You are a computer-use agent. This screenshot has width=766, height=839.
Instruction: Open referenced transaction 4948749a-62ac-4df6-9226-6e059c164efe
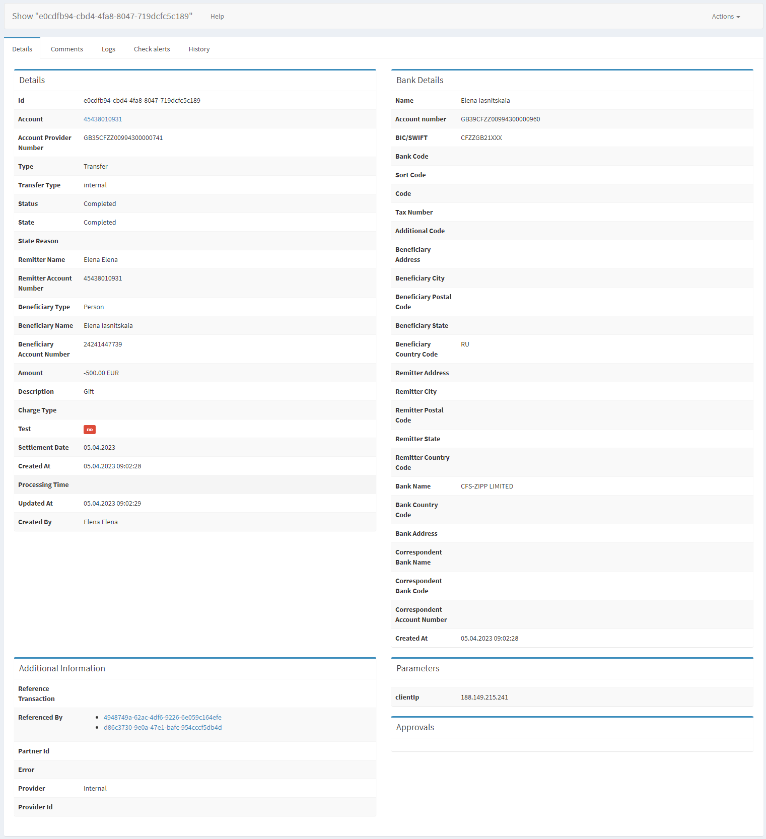pyautogui.click(x=162, y=718)
